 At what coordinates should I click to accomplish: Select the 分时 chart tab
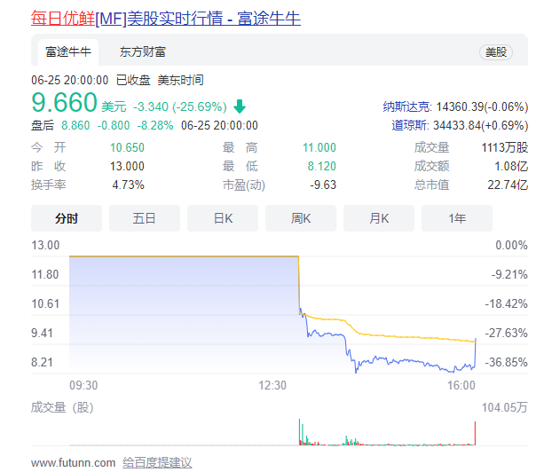67,218
